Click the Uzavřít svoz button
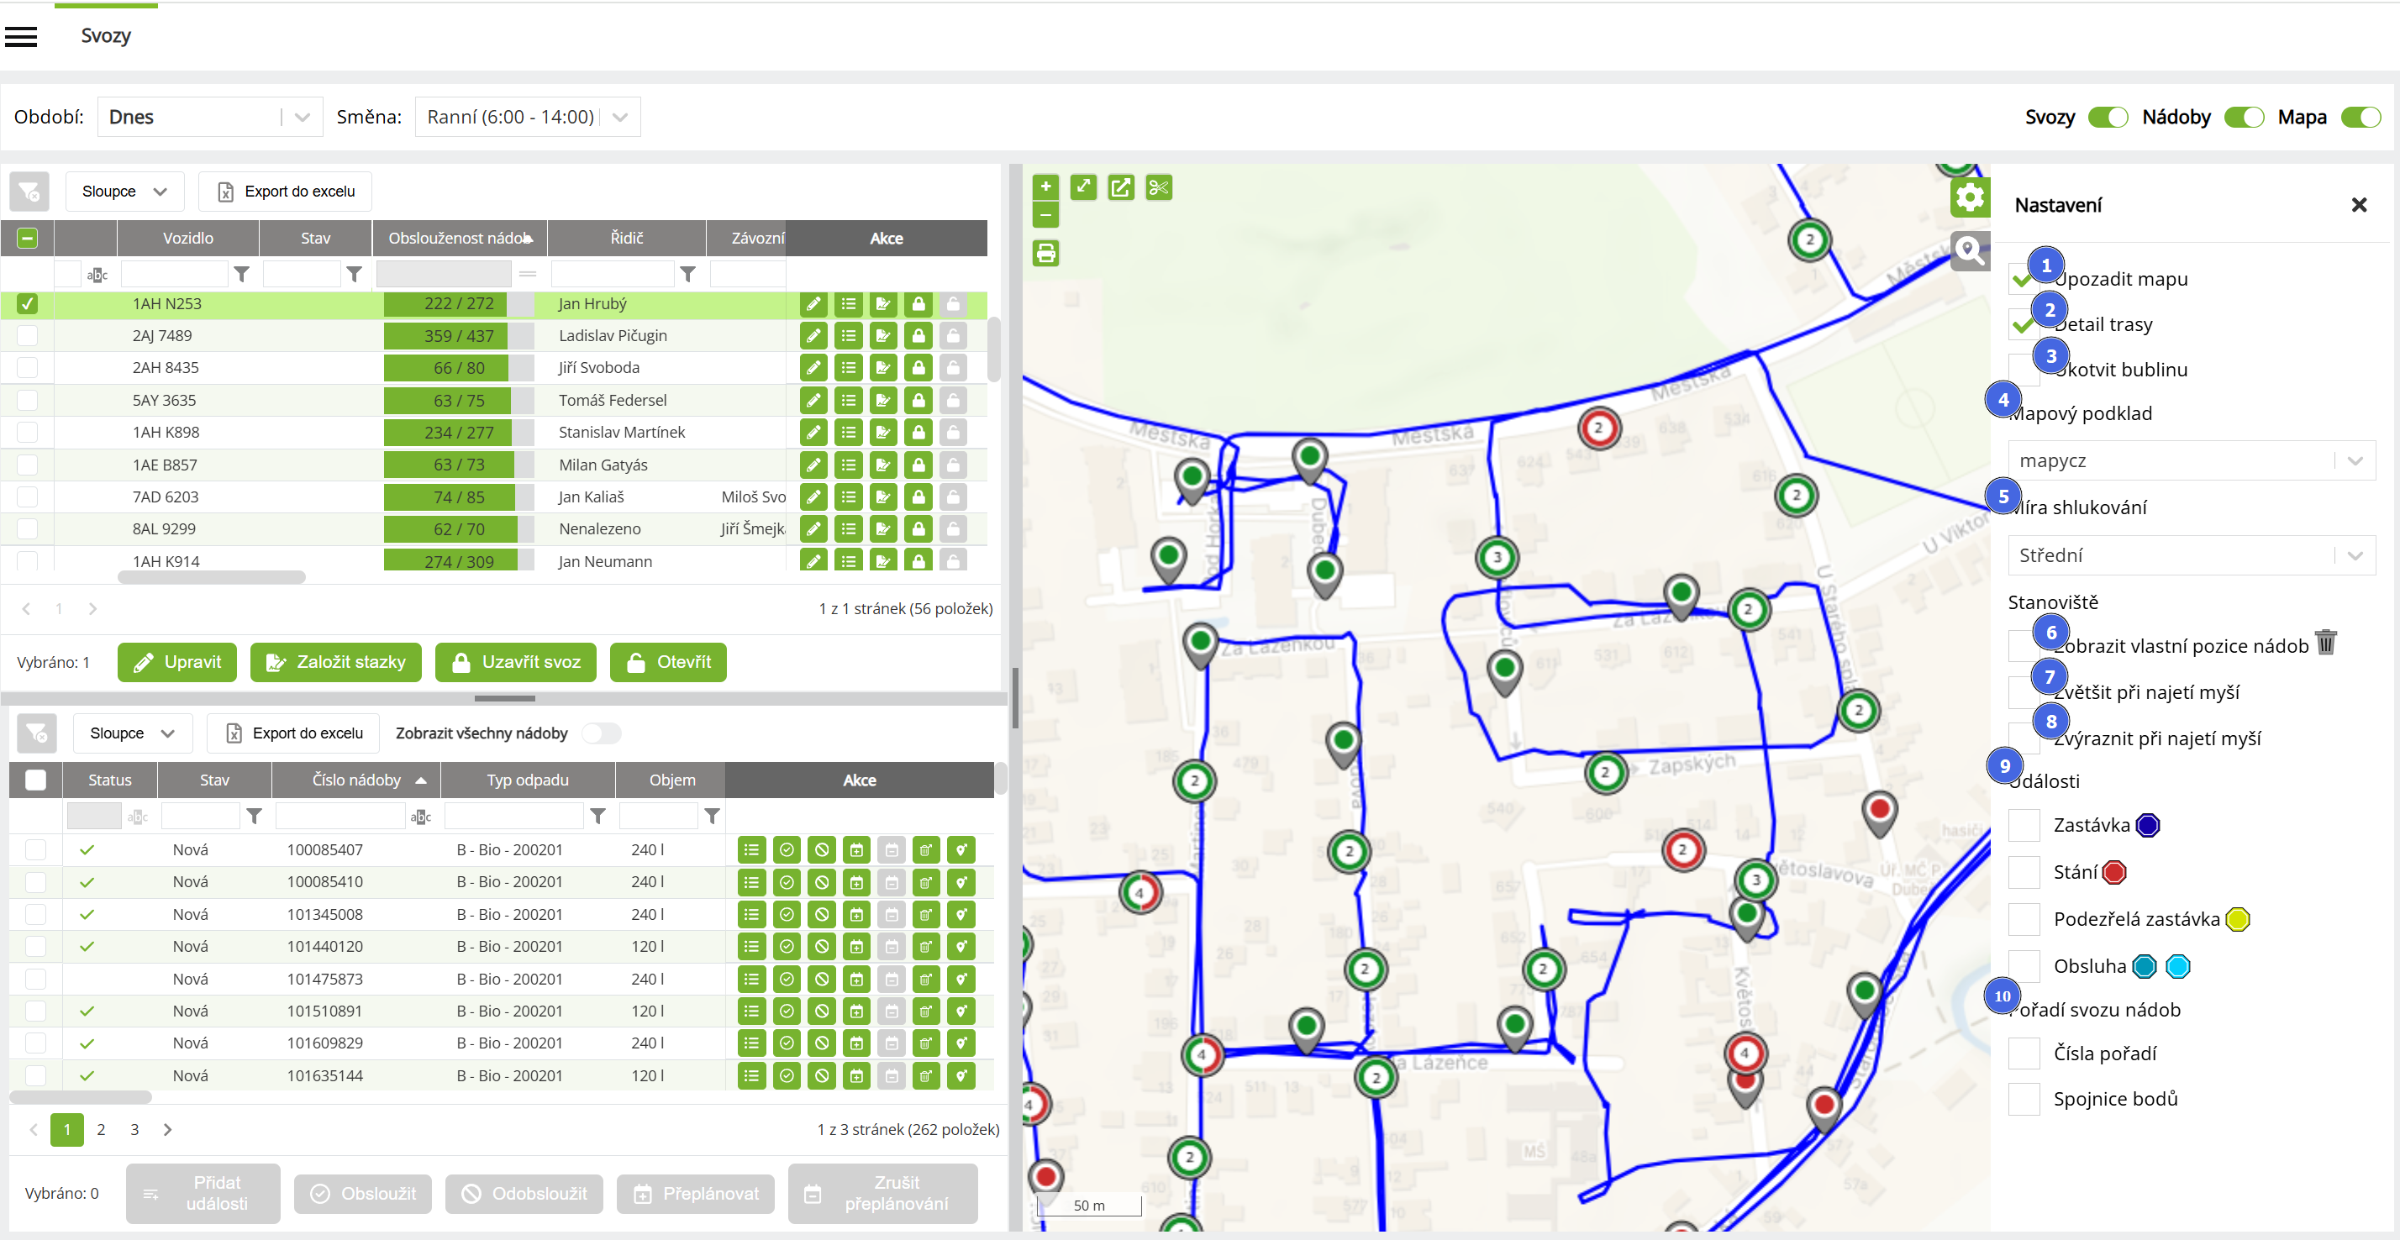 coord(515,662)
